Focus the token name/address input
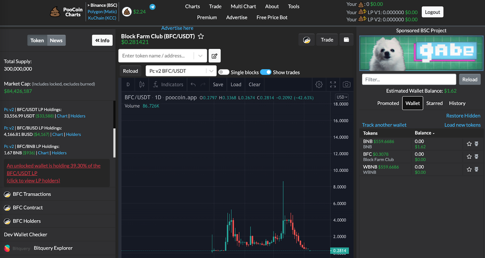This screenshot has height=258, width=485. tap(156, 56)
